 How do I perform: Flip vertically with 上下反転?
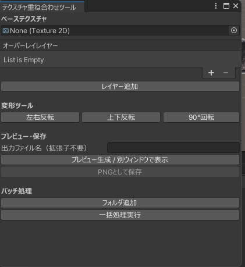(x=121, y=118)
